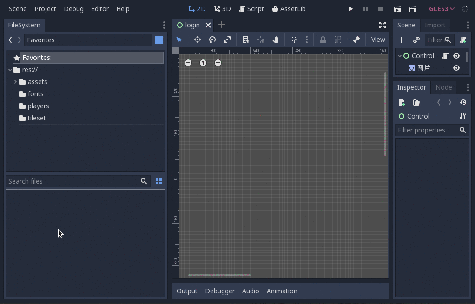Lock the selected node with the lock icon
The image size is (475, 304).
(323, 40)
